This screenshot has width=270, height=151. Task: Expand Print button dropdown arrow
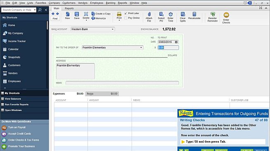pos(119,20)
